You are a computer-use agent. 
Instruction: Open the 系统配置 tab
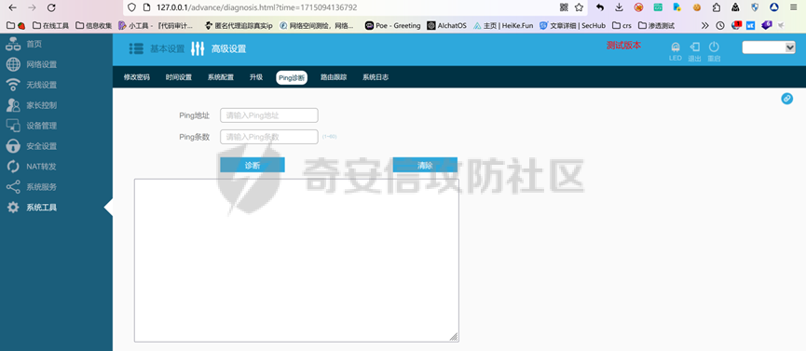pos(221,77)
